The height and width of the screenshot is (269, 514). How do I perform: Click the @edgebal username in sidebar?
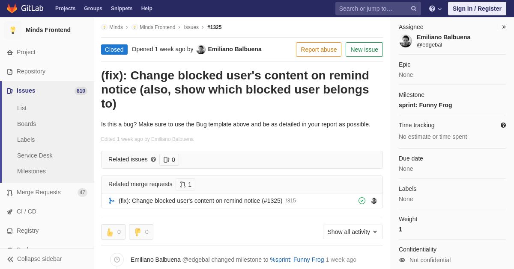(x=430, y=45)
